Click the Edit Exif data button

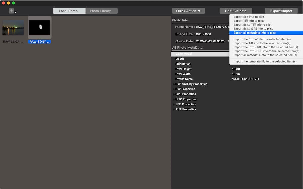pyautogui.click(x=236, y=11)
